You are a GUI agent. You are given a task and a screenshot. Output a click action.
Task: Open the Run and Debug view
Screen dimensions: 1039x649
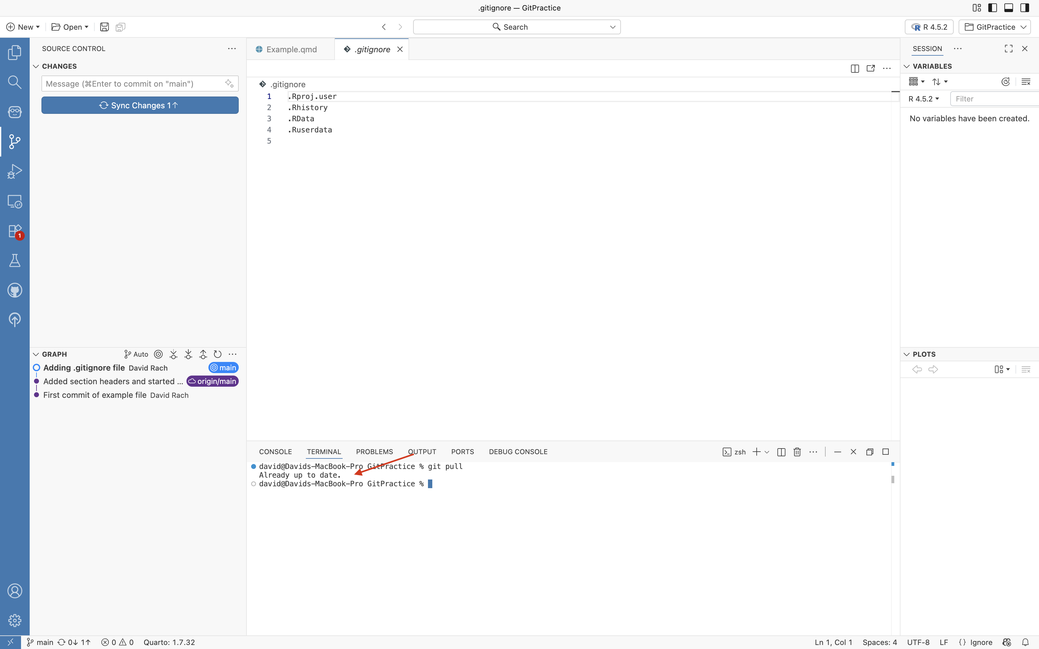15,171
